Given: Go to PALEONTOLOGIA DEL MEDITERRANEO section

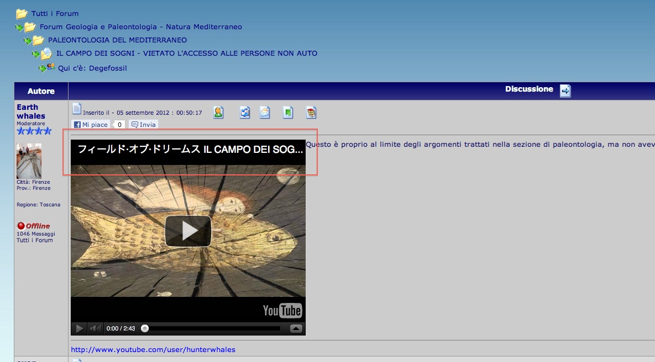Looking at the screenshot, I should point(117,40).
